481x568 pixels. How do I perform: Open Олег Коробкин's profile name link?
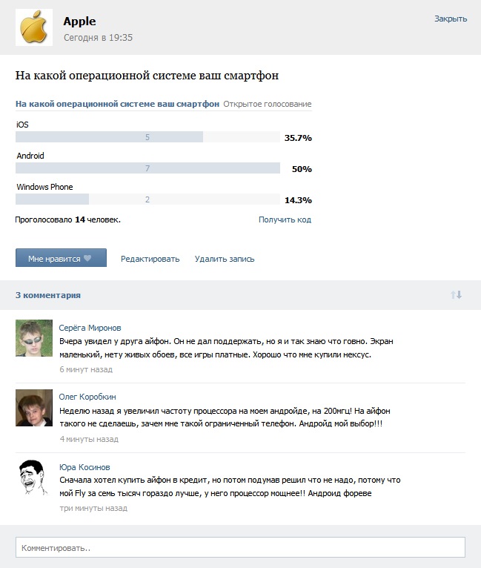click(x=87, y=397)
